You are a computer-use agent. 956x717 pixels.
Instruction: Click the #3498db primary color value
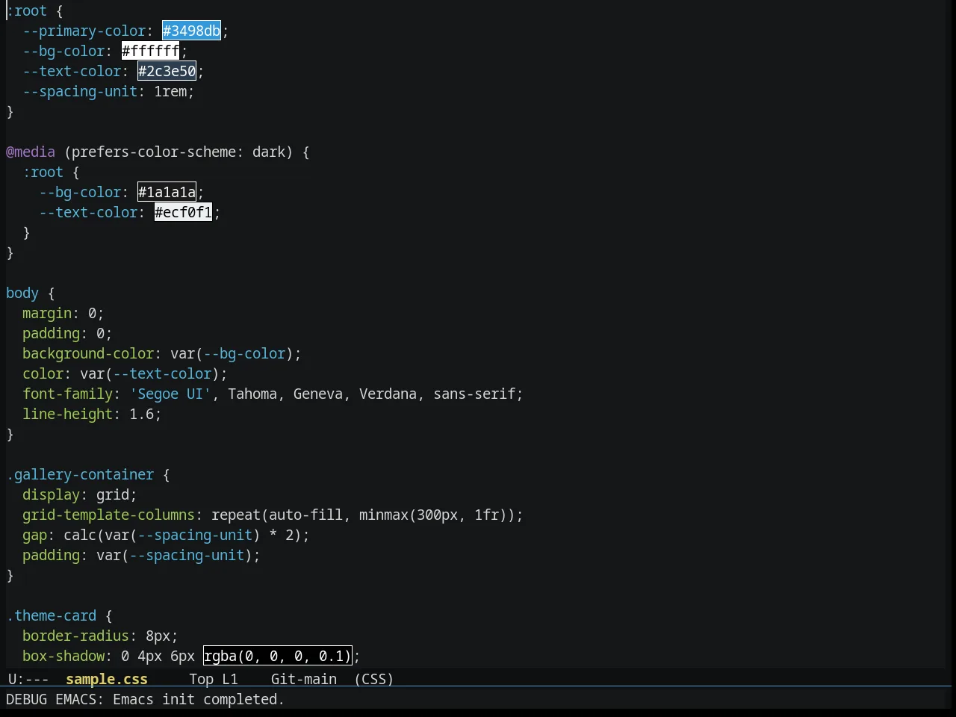pos(192,31)
